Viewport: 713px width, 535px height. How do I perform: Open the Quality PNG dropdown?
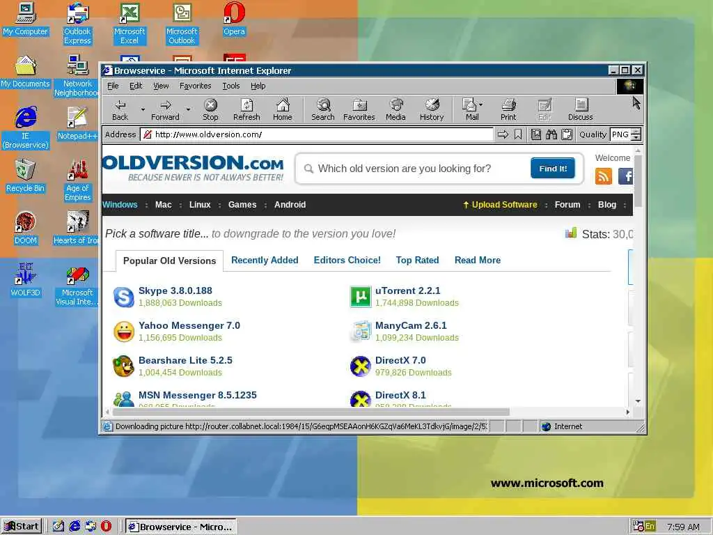tap(636, 134)
